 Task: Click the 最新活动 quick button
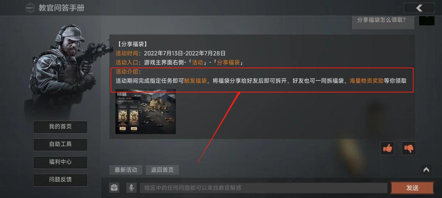126,170
